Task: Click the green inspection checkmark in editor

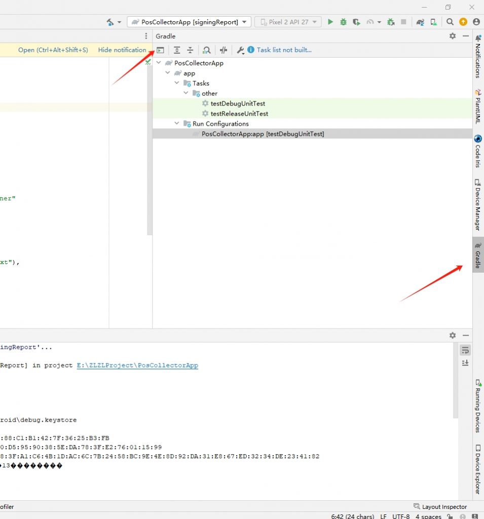Action: pos(147,62)
